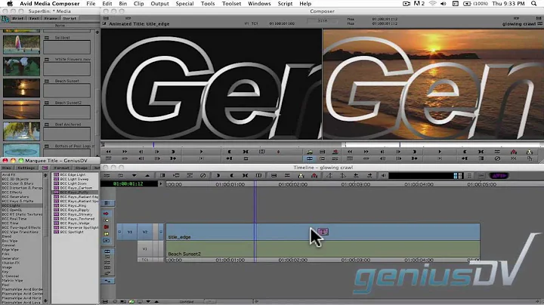Open the Script menu in menu bar
Image resolution: width=544 pixels, height=305 pixels.
(x=285, y=4)
